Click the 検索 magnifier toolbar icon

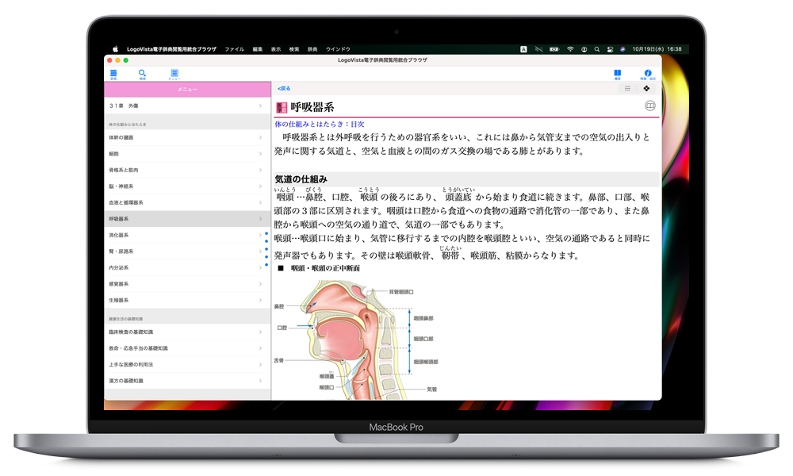(x=143, y=74)
